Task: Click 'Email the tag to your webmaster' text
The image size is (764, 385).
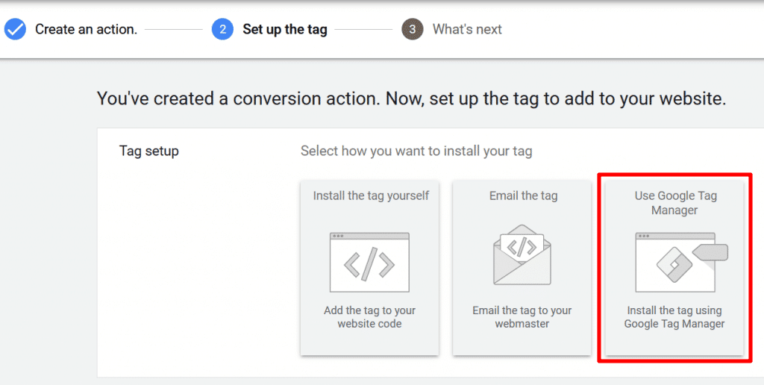Action: coord(522,317)
